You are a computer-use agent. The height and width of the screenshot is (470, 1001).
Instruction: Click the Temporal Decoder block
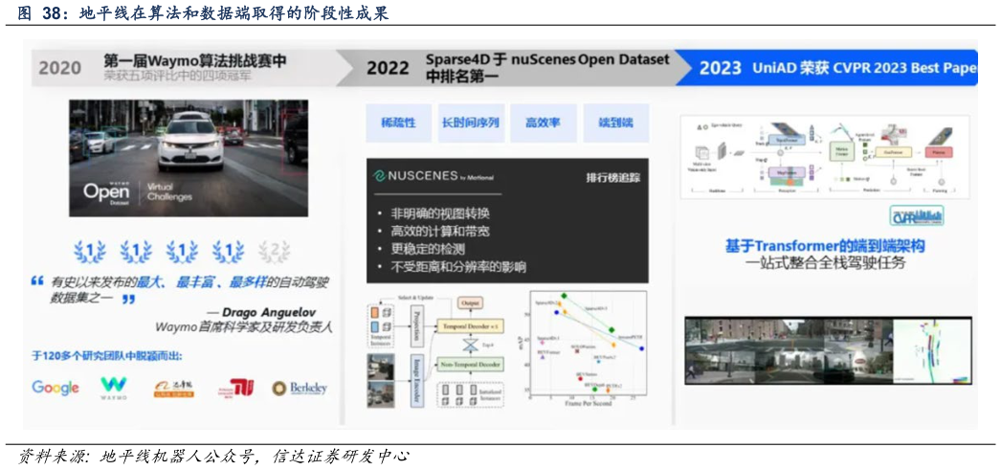[471, 327]
